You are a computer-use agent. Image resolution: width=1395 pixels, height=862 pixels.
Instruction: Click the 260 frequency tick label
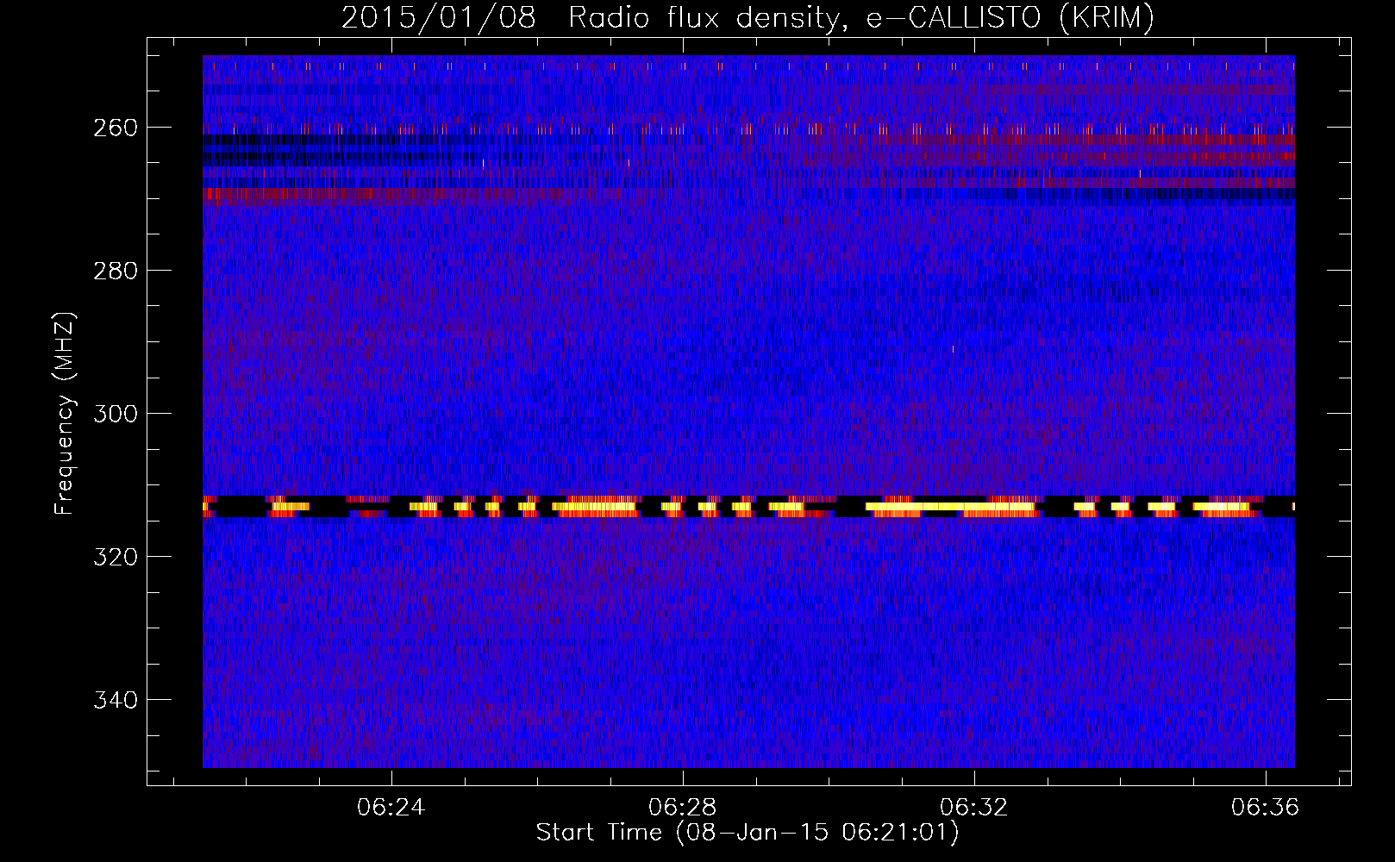[115, 128]
